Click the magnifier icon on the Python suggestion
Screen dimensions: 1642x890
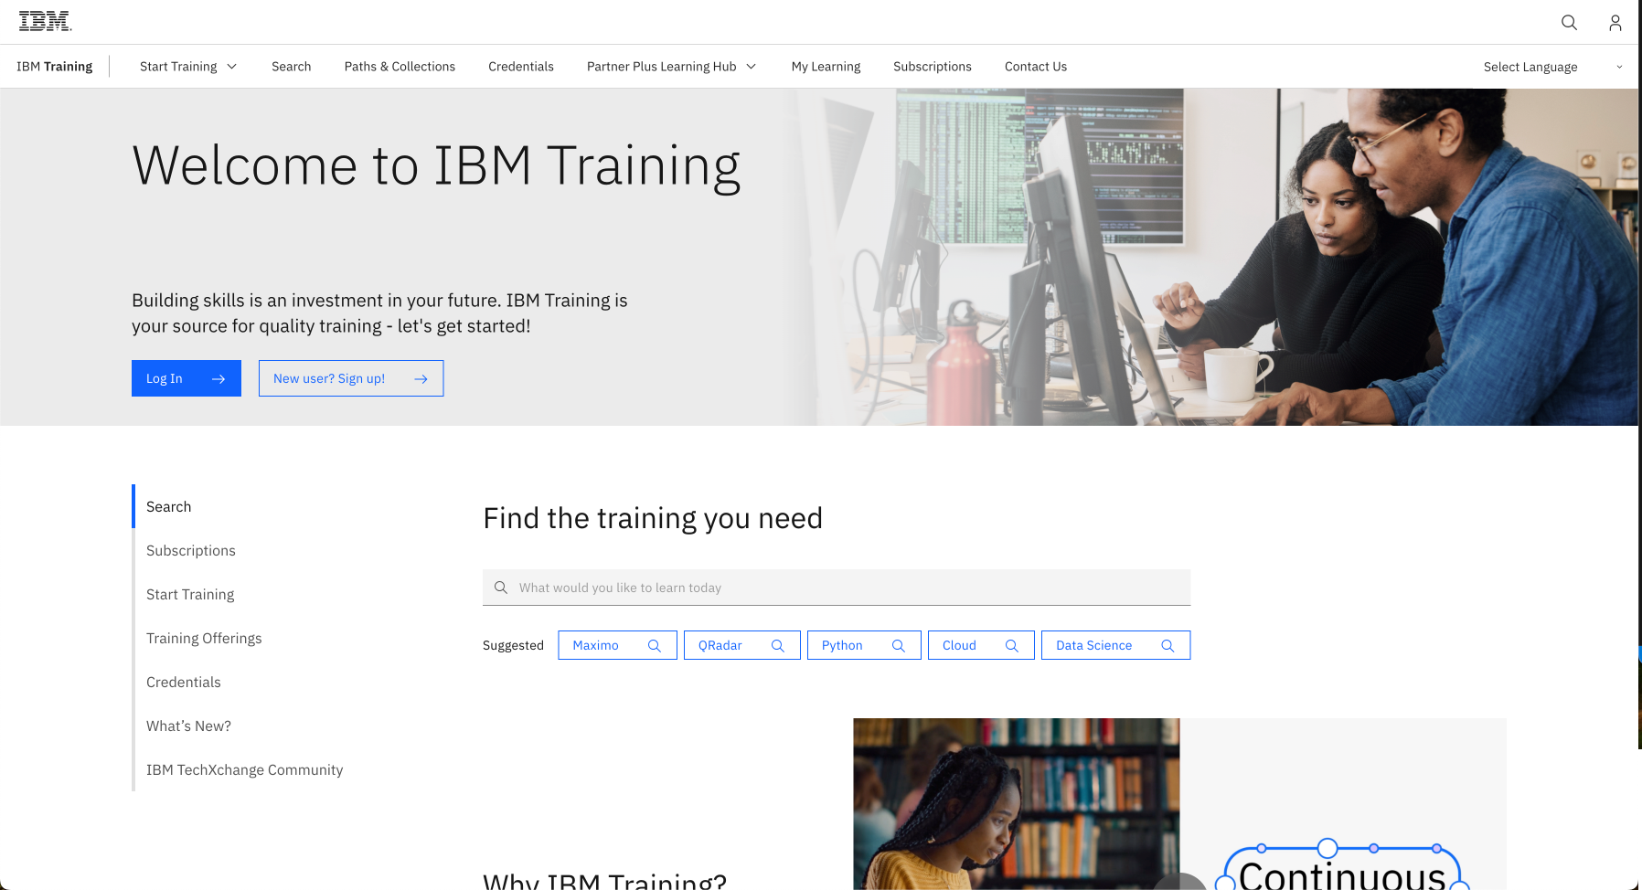(x=898, y=645)
